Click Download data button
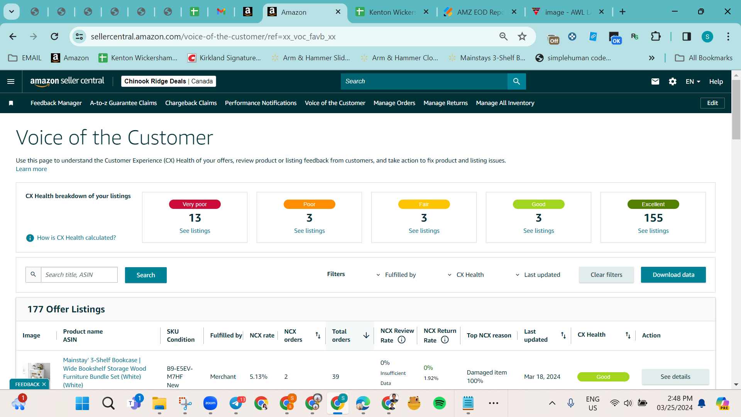741x417 pixels. [x=673, y=275]
